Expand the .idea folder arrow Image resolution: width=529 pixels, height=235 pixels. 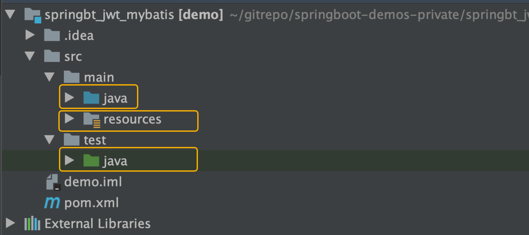pyautogui.click(x=30, y=35)
